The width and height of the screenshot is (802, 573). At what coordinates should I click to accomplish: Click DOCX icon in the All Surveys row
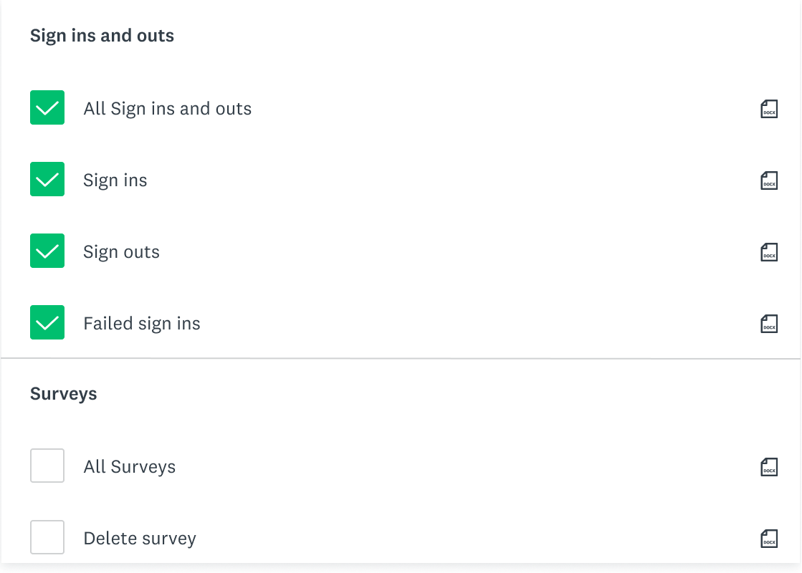769,467
